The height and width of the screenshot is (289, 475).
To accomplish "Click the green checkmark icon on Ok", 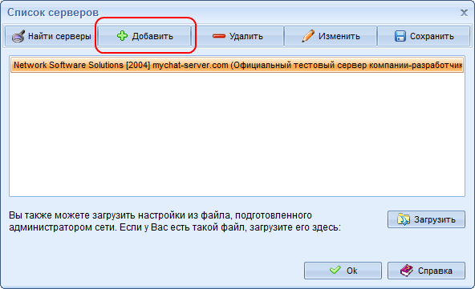I will click(x=335, y=270).
